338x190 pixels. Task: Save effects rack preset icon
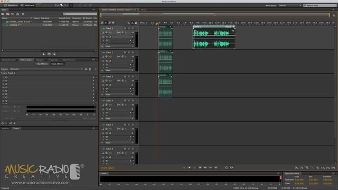click(86, 69)
